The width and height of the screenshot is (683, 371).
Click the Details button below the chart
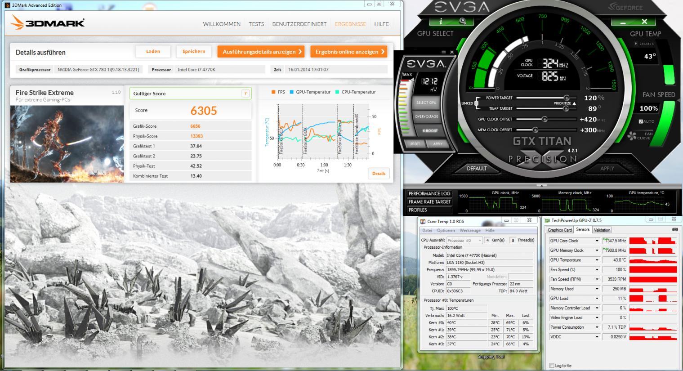(x=379, y=174)
